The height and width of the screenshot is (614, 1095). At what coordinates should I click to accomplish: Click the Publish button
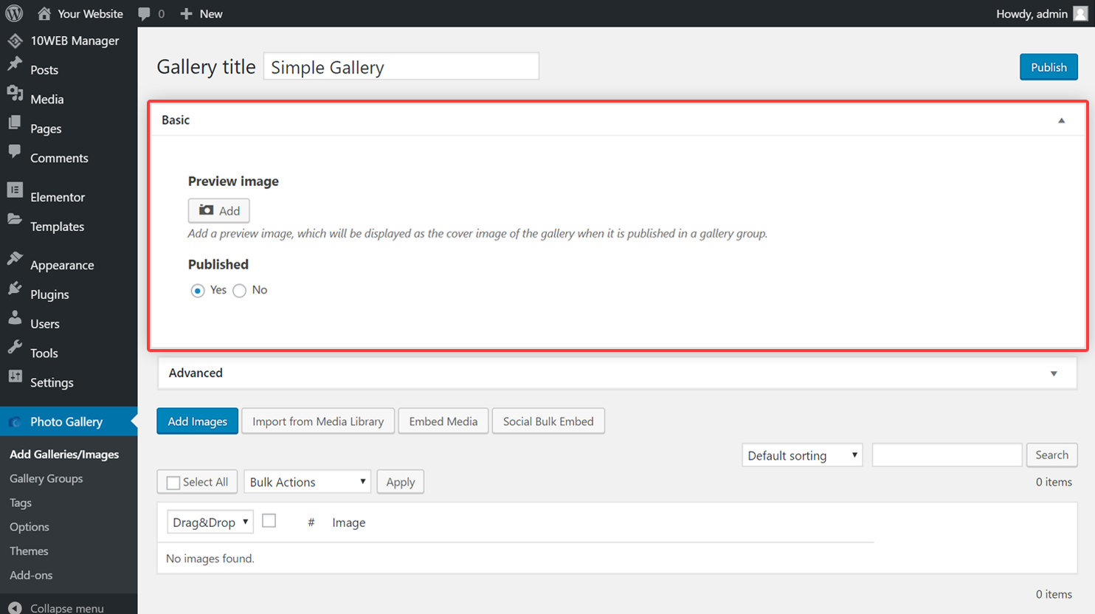click(1049, 67)
